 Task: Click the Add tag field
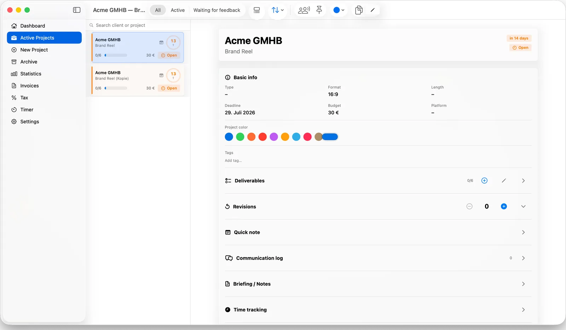click(233, 161)
